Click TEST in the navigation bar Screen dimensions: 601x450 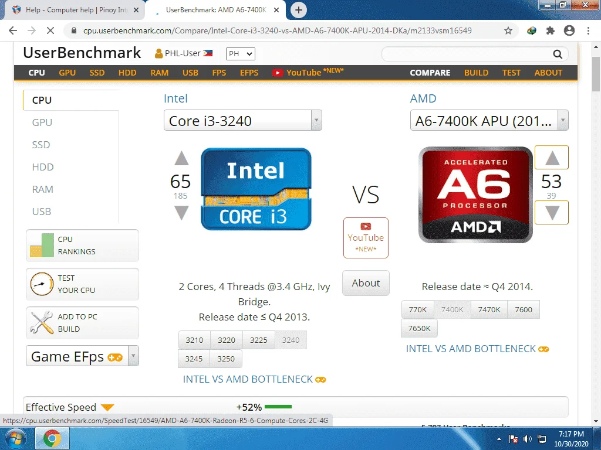511,73
